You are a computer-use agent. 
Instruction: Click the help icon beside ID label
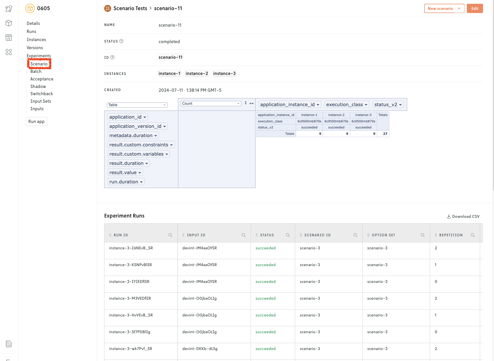pyautogui.click(x=112, y=58)
